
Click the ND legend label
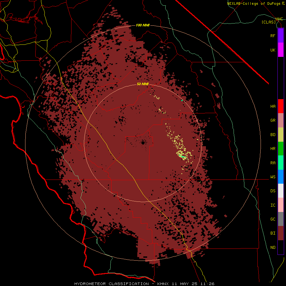273,248
